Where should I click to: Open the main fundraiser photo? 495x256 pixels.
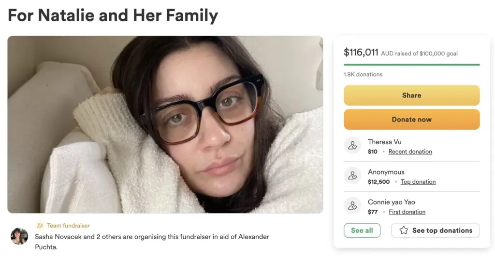(165, 124)
